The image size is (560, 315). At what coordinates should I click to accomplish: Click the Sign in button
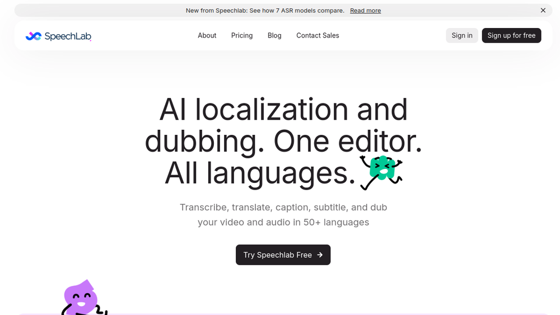pos(462,35)
